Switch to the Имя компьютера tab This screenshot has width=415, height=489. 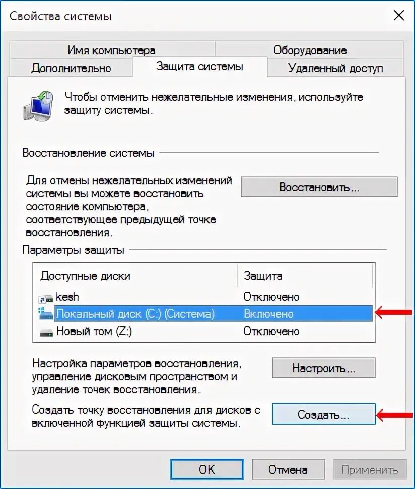coord(112,50)
